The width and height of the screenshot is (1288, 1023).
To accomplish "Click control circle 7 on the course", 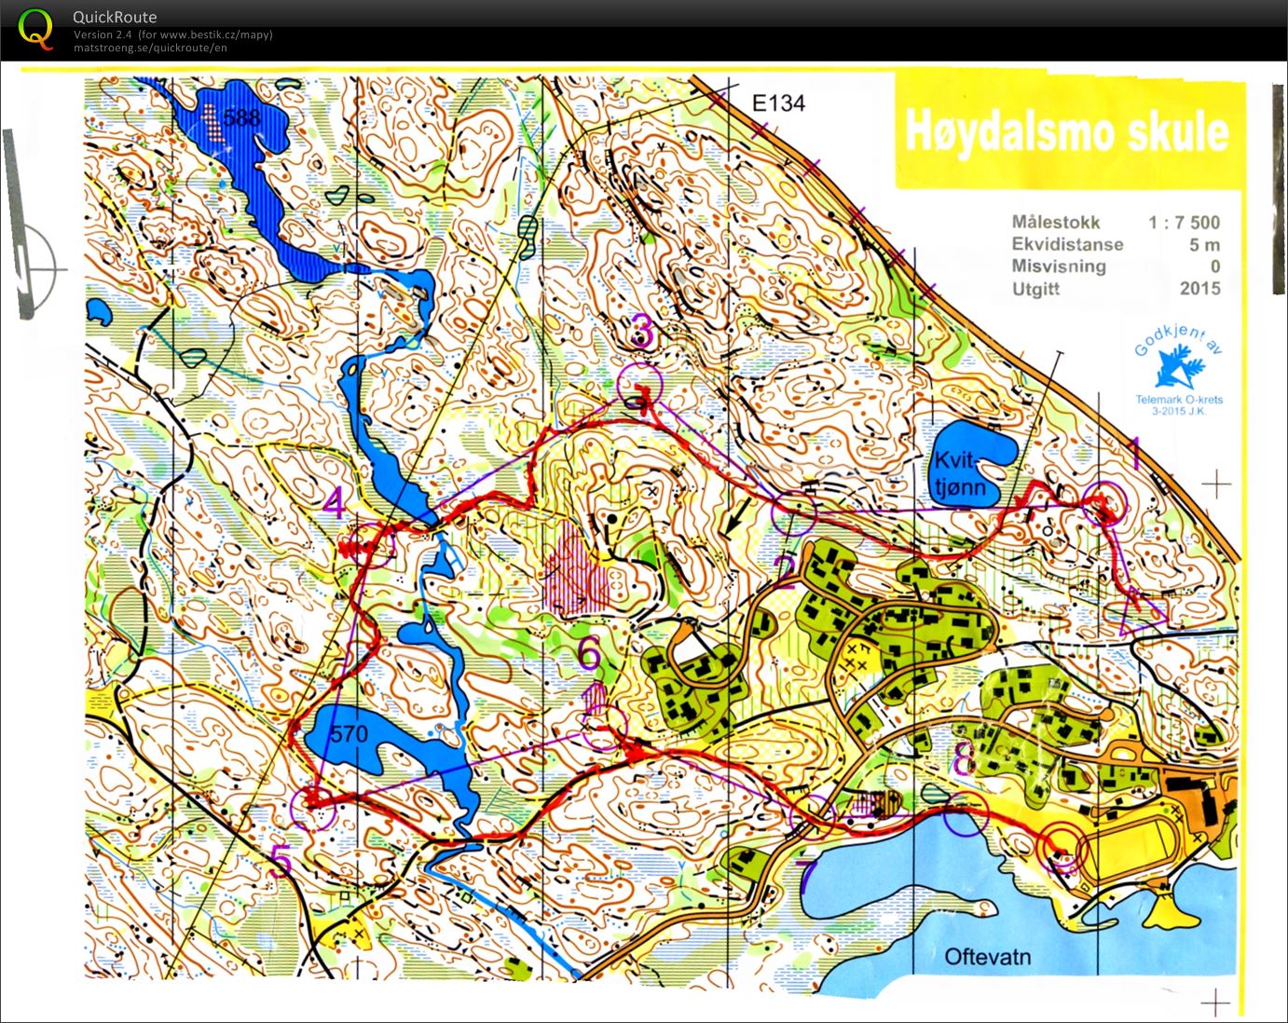I will pyautogui.click(x=812, y=815).
